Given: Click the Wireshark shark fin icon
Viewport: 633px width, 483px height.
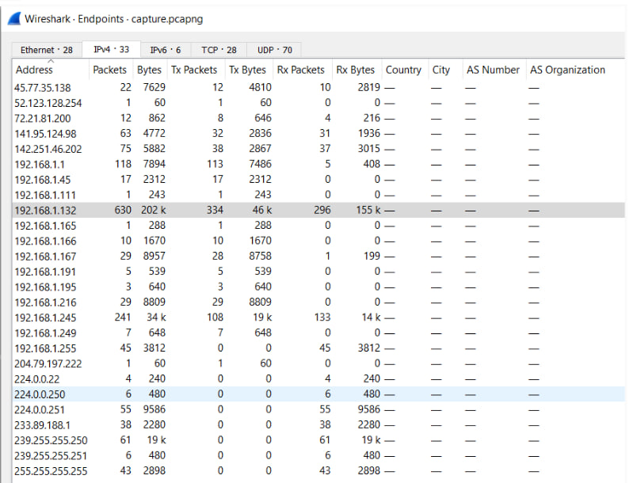Looking at the screenshot, I should click(14, 18).
